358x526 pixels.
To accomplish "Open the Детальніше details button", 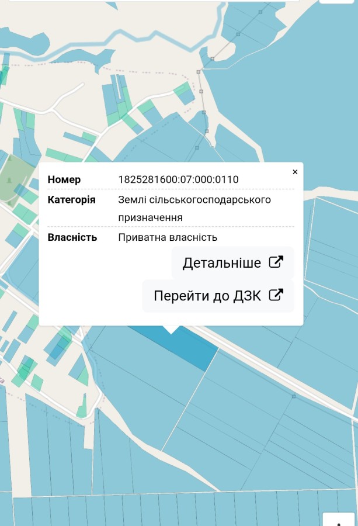I will pyautogui.click(x=232, y=263).
